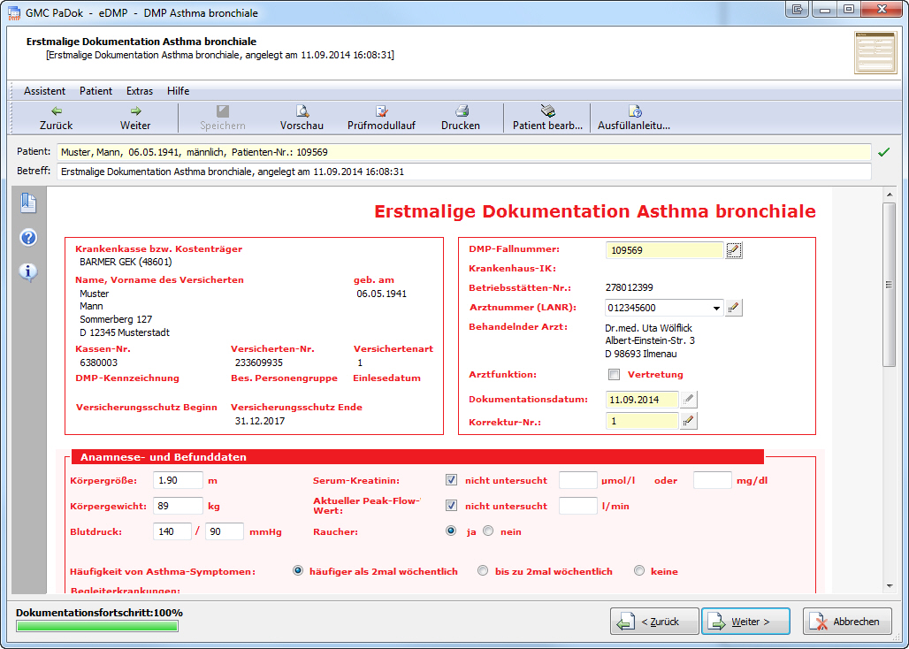Click the Dokumentationsfortschritt progress bar

pyautogui.click(x=97, y=626)
